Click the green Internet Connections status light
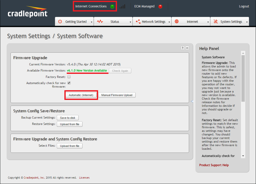256x184 pixels. (112, 7)
